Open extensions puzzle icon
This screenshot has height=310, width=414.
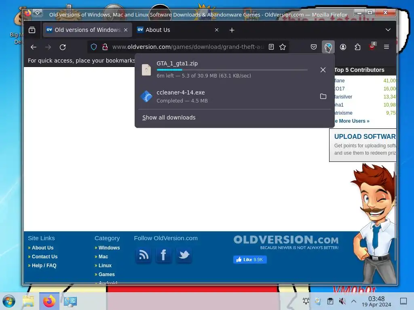tap(357, 47)
